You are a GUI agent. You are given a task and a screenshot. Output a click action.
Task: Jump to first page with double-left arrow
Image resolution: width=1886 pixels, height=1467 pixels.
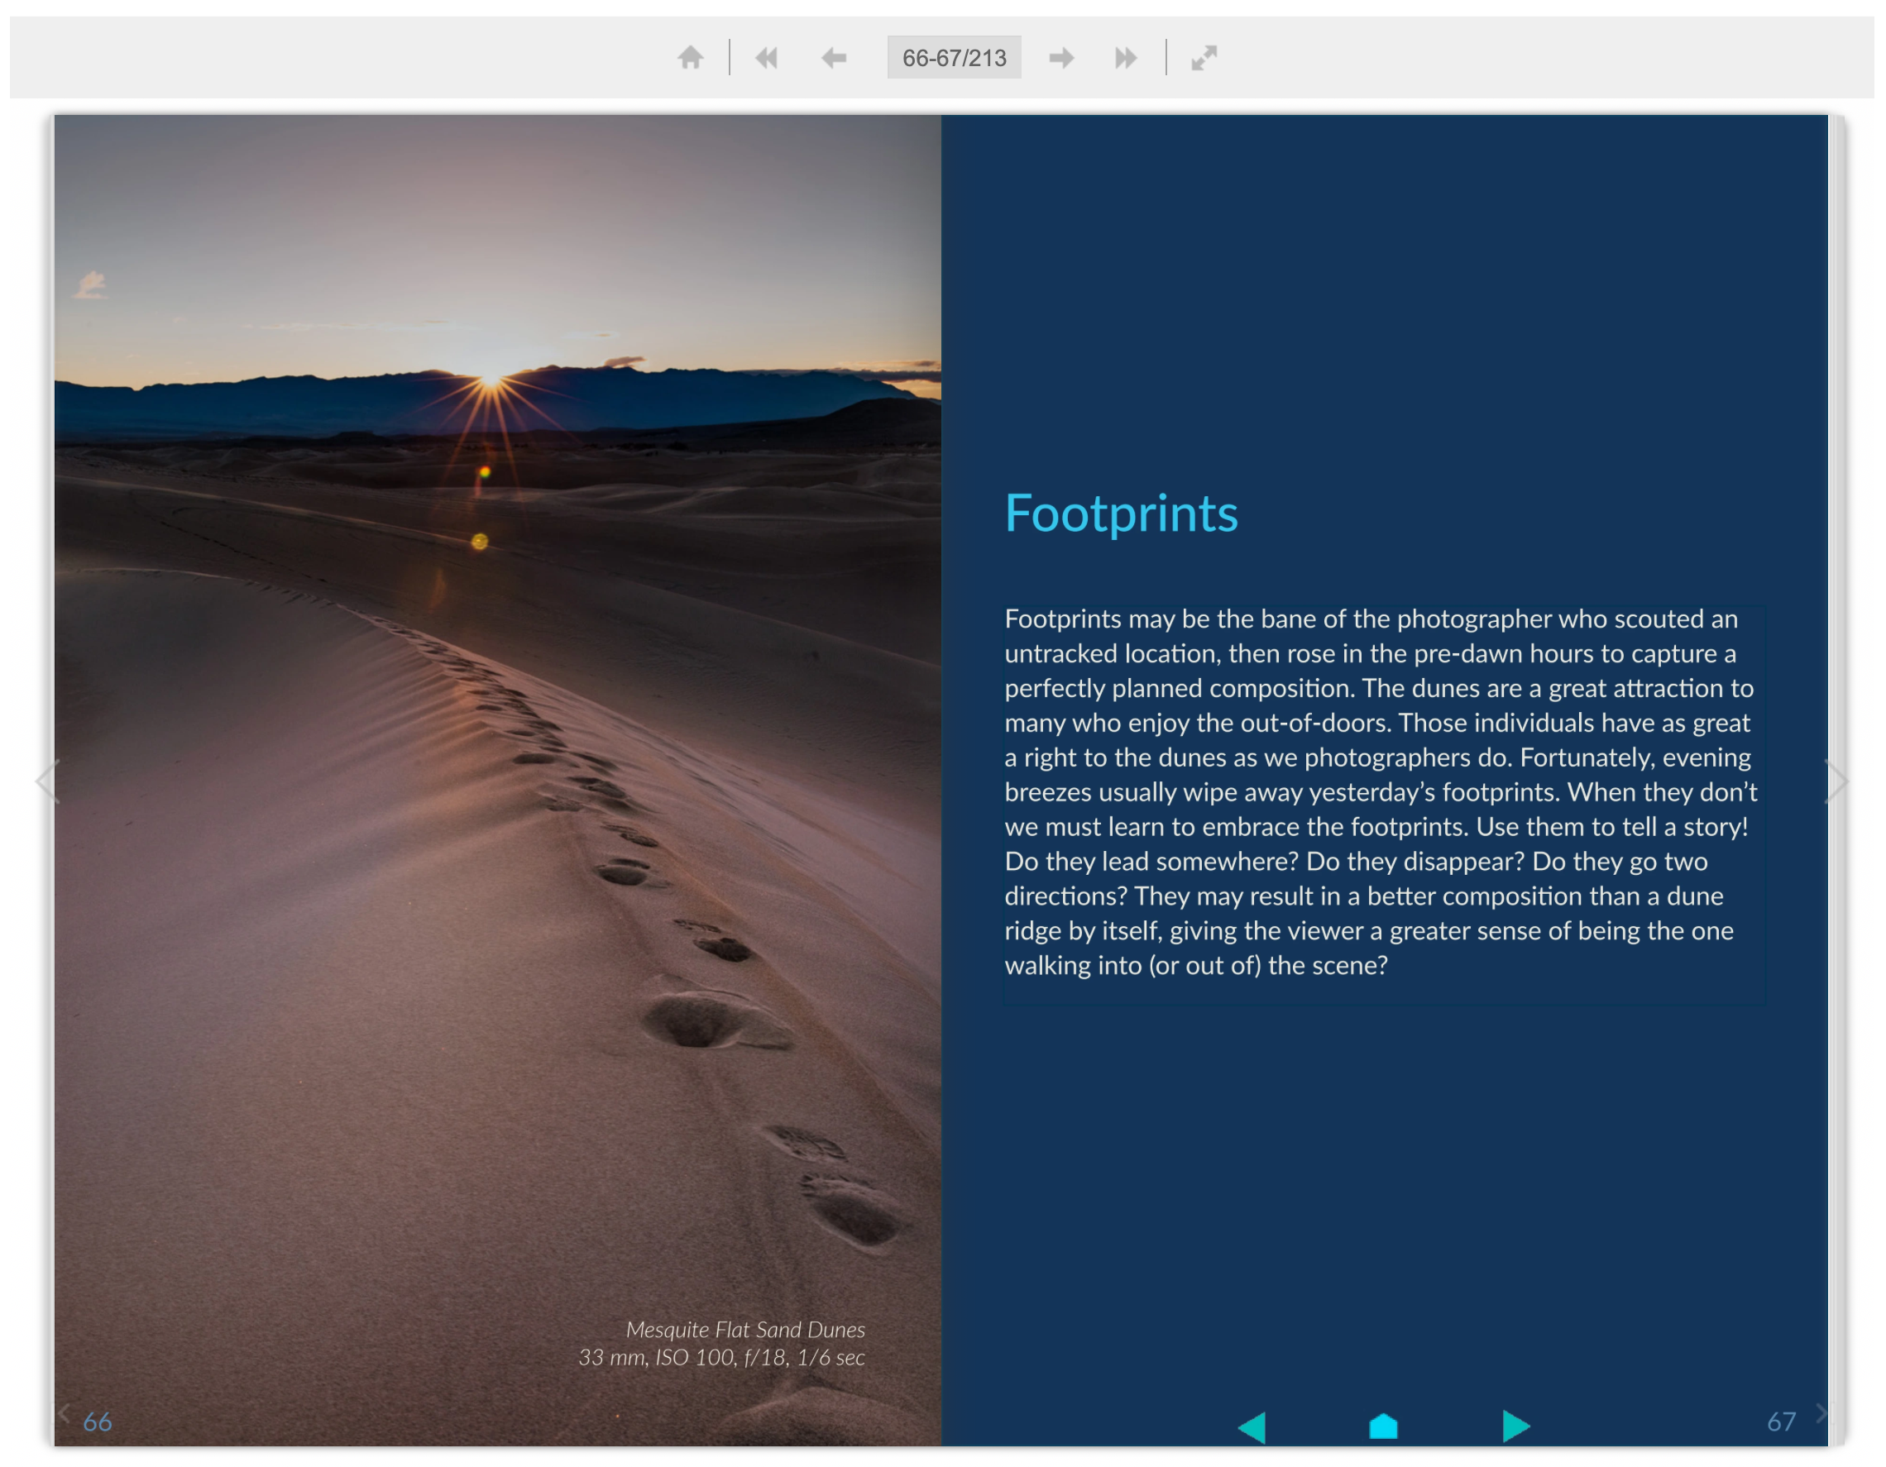tap(766, 58)
